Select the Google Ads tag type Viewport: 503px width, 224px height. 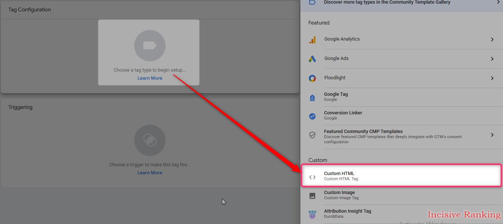pos(401,59)
